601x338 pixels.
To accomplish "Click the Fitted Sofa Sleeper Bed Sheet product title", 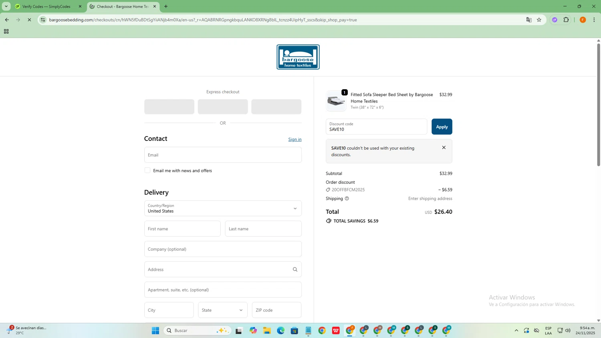I will pos(391,98).
